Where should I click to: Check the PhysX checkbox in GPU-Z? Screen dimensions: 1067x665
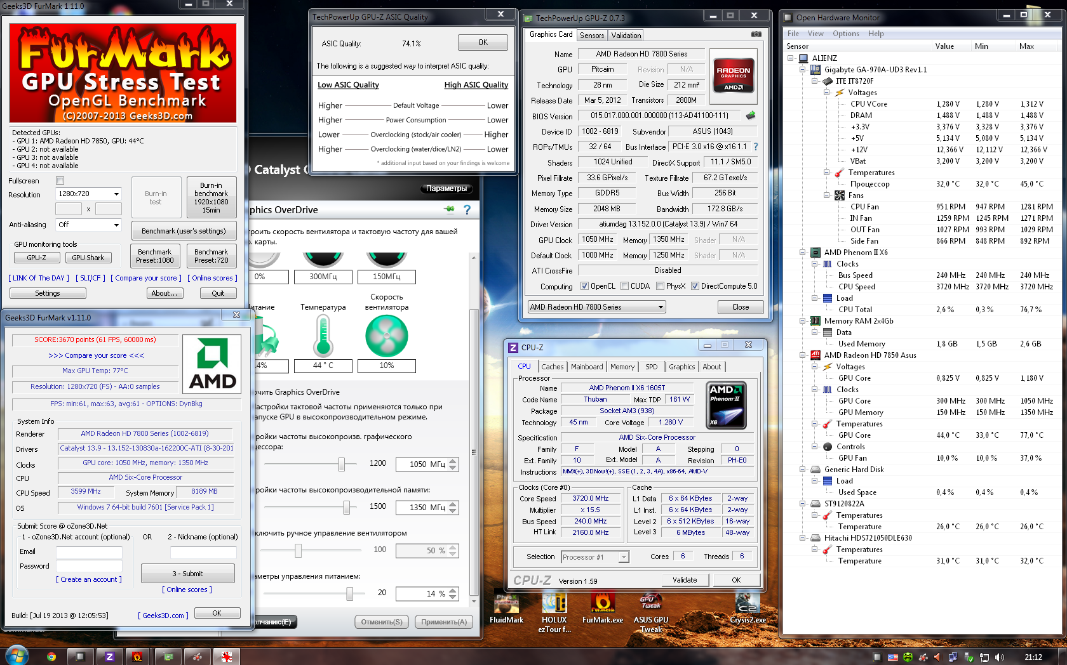click(661, 286)
